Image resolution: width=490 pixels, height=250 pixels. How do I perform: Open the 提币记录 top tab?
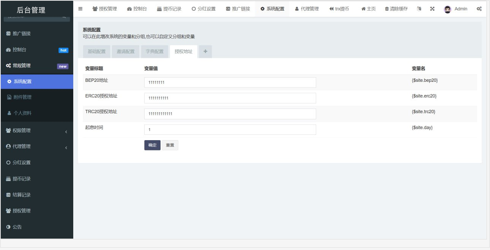(169, 9)
